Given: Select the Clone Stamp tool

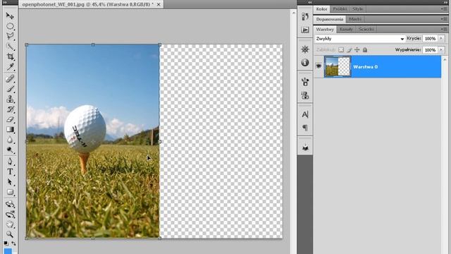Looking at the screenshot, I should point(10,99).
